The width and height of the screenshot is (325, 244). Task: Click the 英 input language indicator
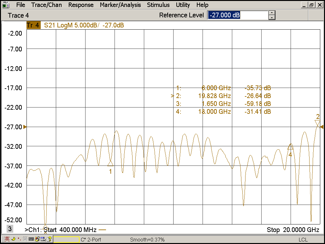point(7,239)
